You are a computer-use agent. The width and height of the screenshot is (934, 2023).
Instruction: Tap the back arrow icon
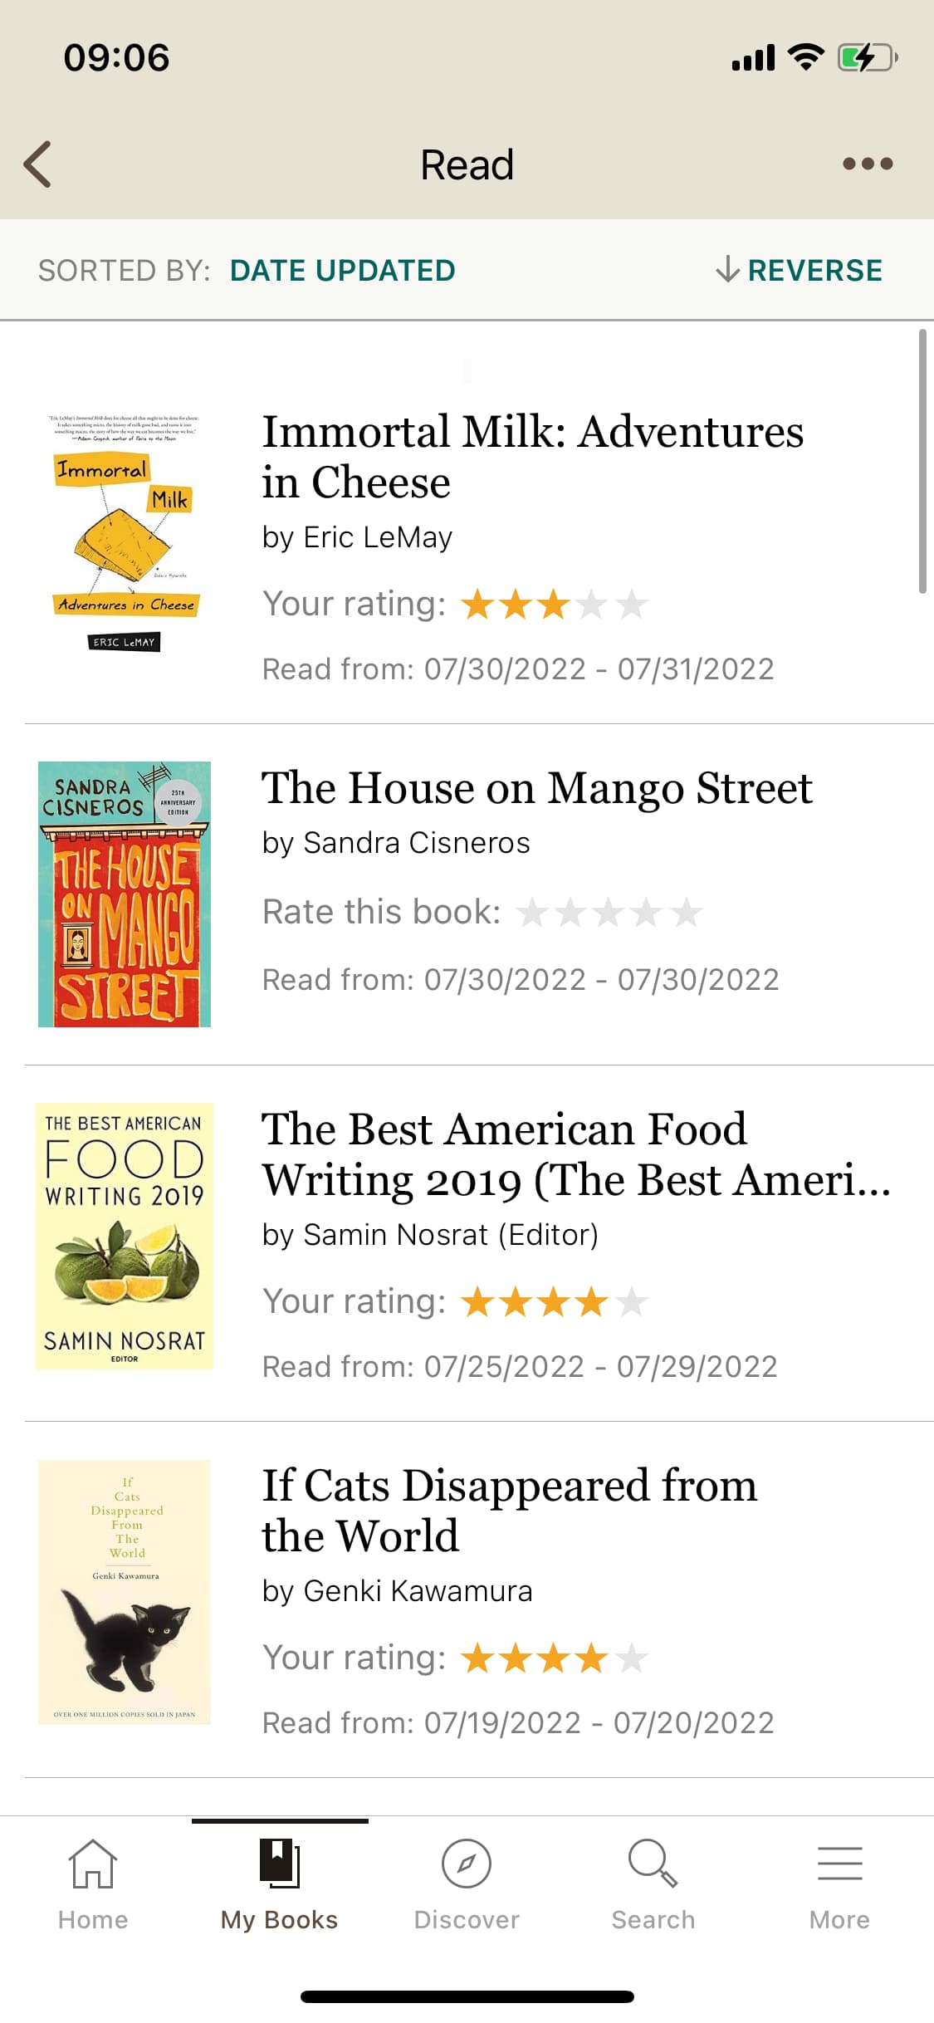pyautogui.click(x=38, y=164)
